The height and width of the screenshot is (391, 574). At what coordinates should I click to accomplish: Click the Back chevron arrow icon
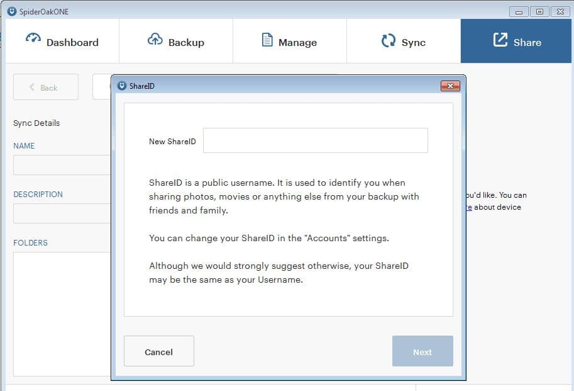point(32,88)
